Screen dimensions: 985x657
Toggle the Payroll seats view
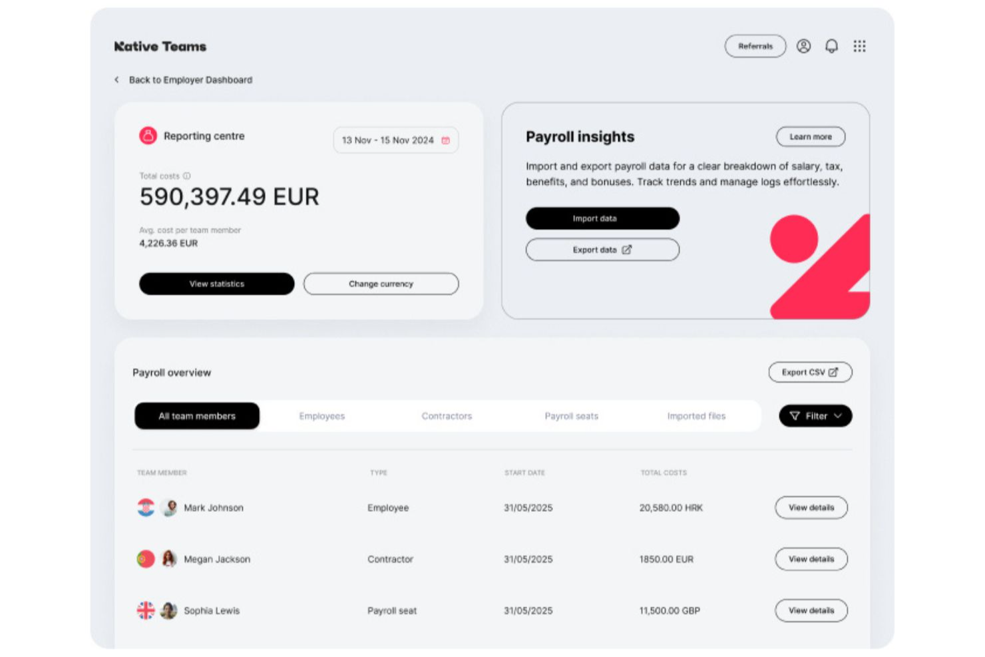click(571, 416)
